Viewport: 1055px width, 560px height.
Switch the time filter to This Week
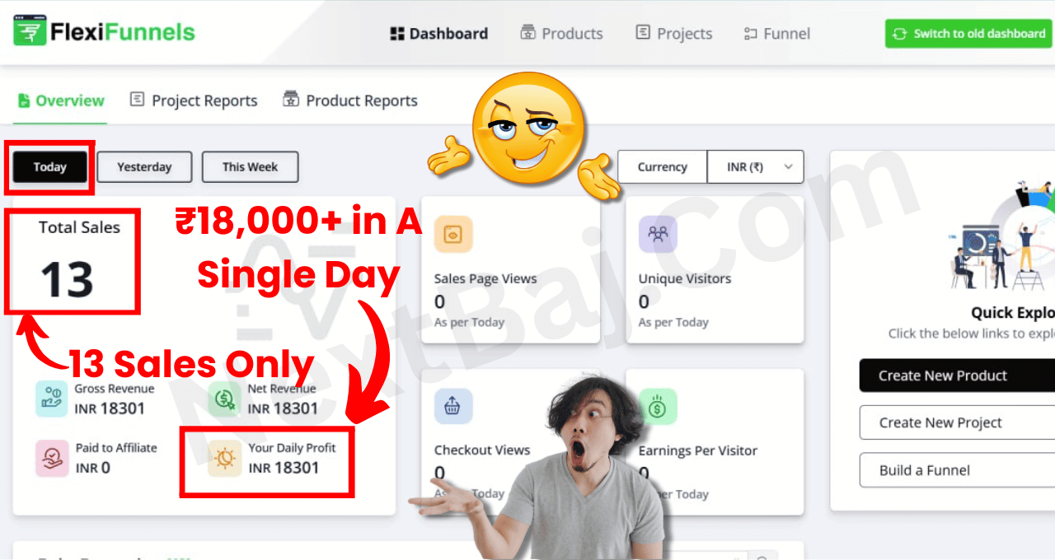coord(250,166)
